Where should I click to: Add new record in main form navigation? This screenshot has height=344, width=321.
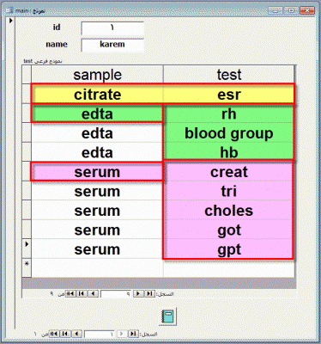(x=54, y=334)
